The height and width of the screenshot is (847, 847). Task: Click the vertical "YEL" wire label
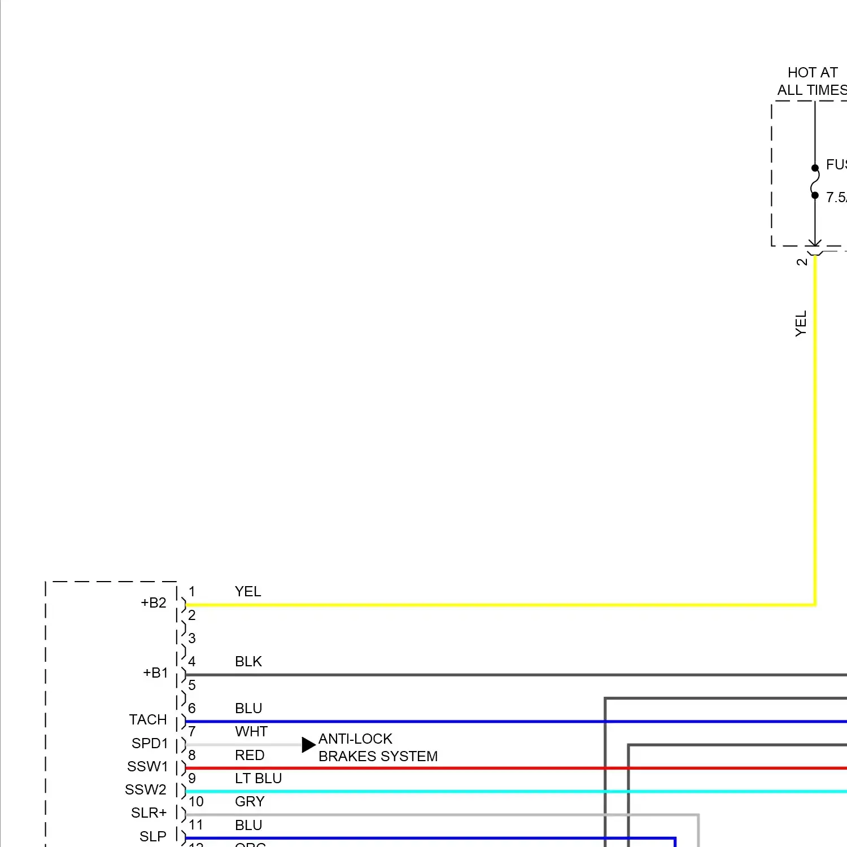click(801, 324)
